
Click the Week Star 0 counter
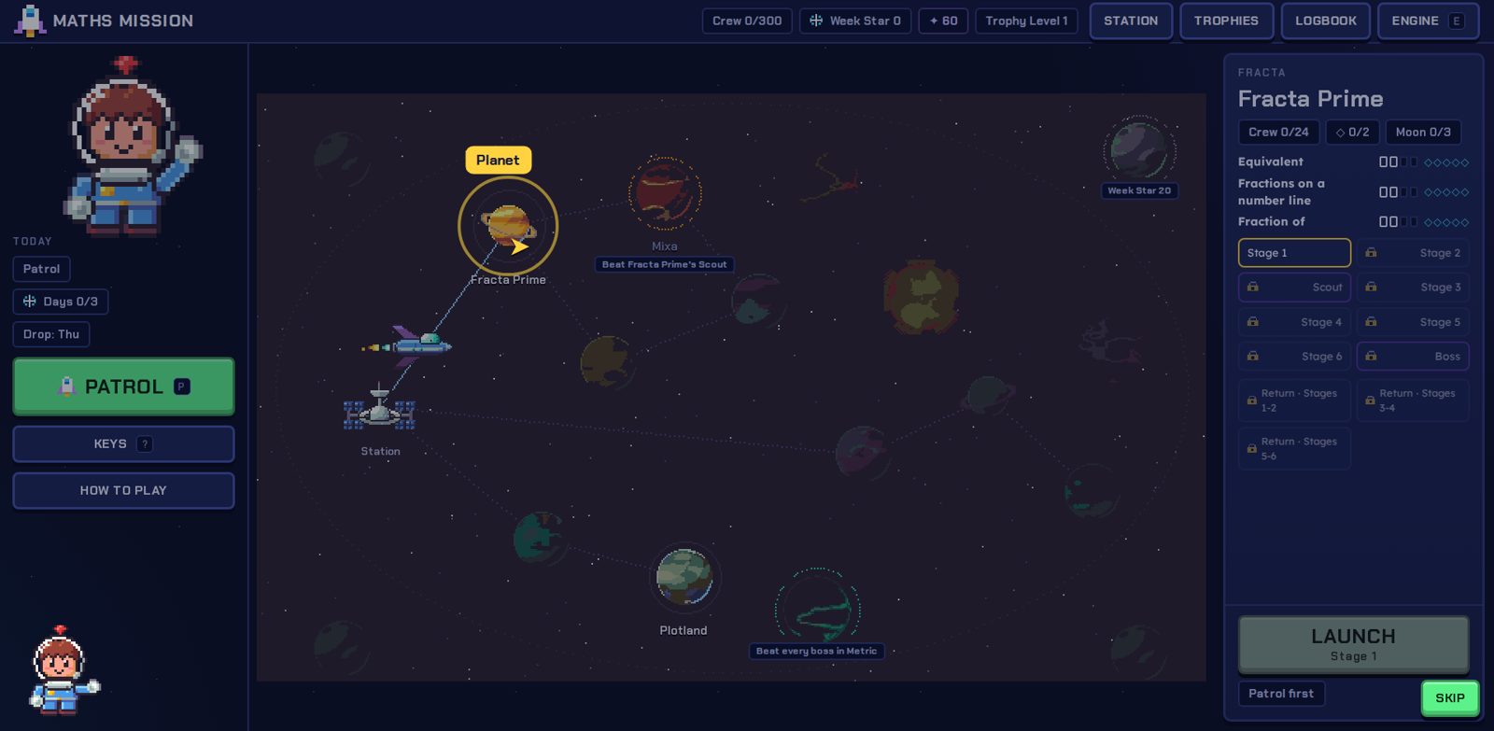855,21
